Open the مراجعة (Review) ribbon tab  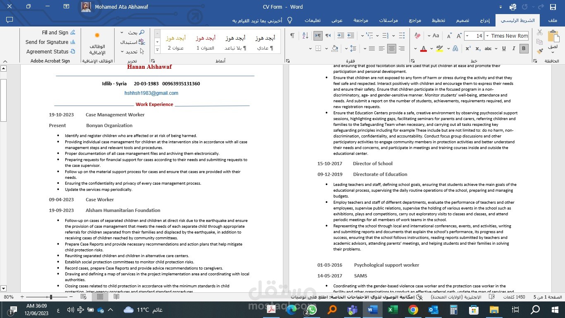361,20
